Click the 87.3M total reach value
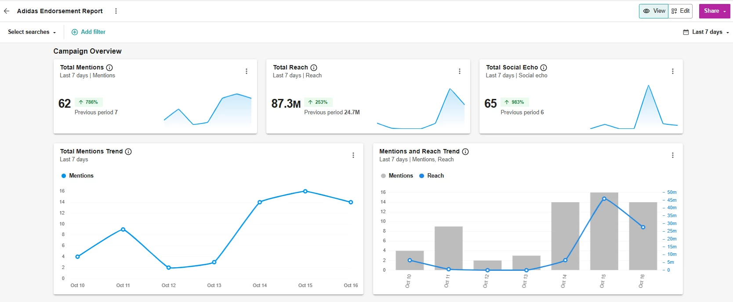 286,104
